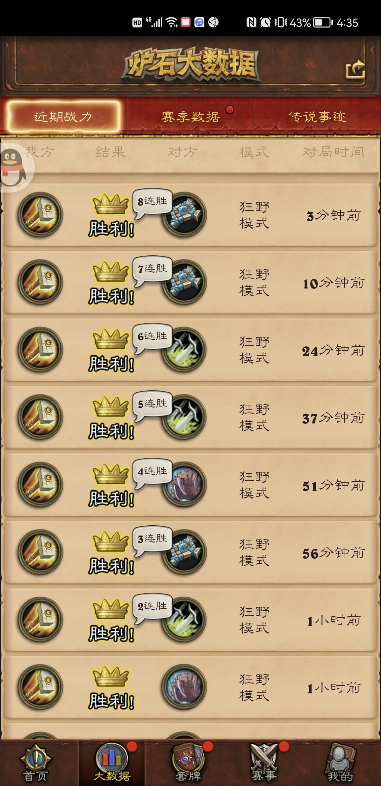The image size is (381, 786).
Task: Switch to the 传说事迹 tab
Action: (317, 116)
